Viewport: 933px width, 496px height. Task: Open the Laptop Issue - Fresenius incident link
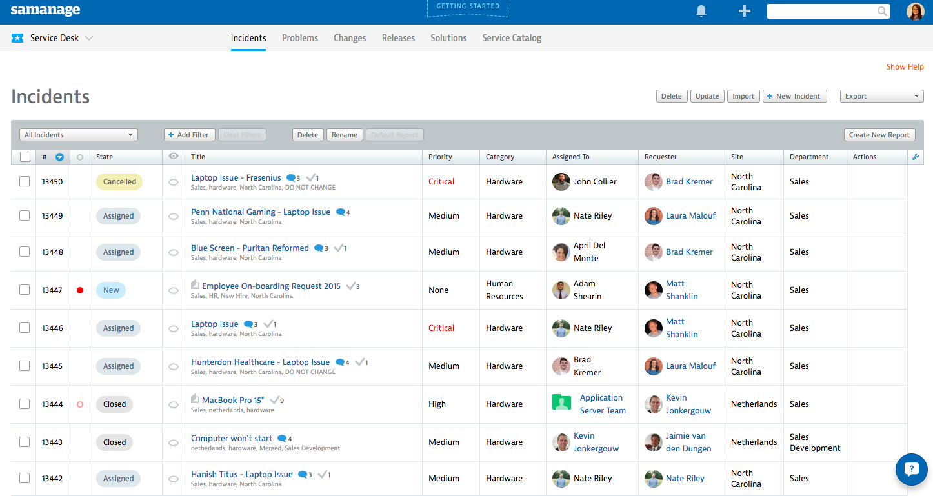[x=235, y=177]
